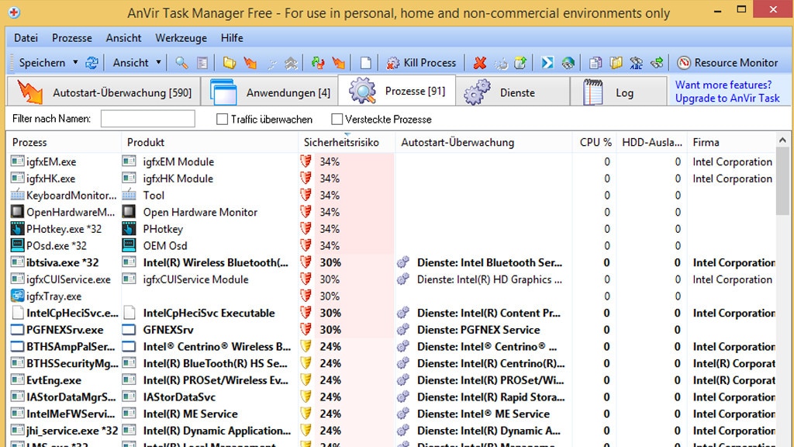Viewport: 794px width, 447px height.
Task: Sort by Autostart-Überwachung column header
Action: click(x=484, y=143)
